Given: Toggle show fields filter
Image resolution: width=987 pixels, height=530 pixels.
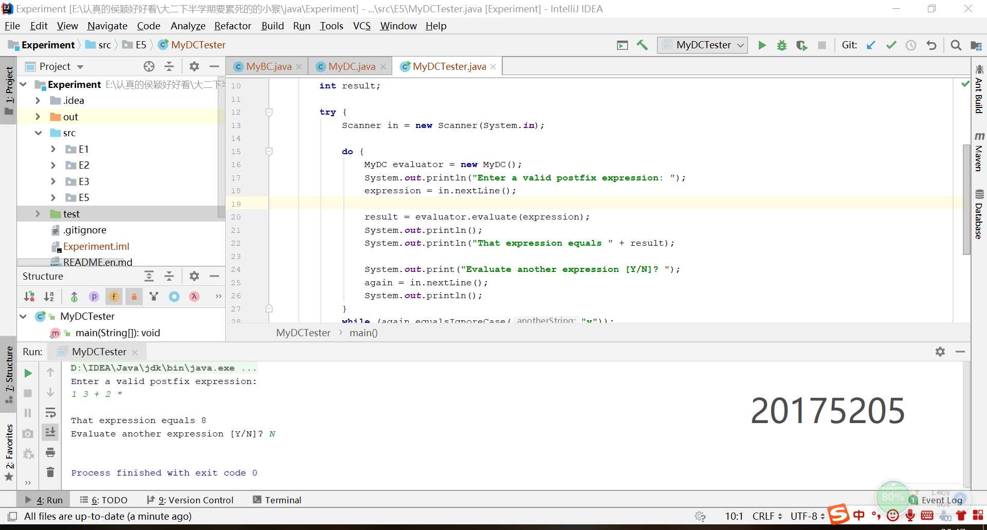Looking at the screenshot, I should coord(114,297).
